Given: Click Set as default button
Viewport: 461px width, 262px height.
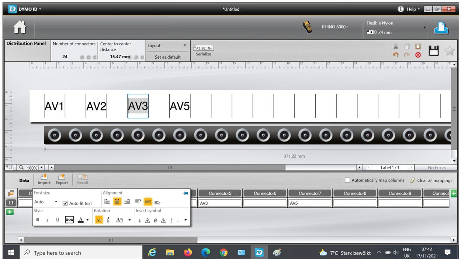Looking at the screenshot, I should coord(168,57).
